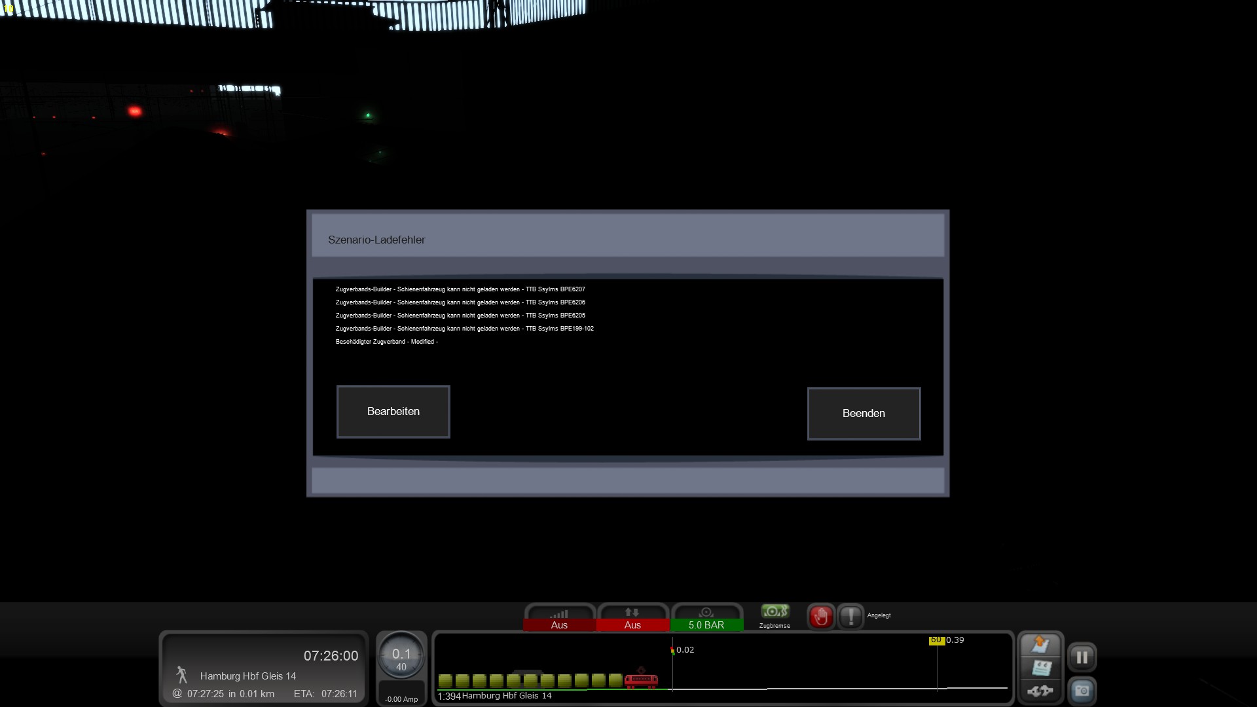Click the Hamburg Hbf Gleis 14 destination

(x=248, y=676)
